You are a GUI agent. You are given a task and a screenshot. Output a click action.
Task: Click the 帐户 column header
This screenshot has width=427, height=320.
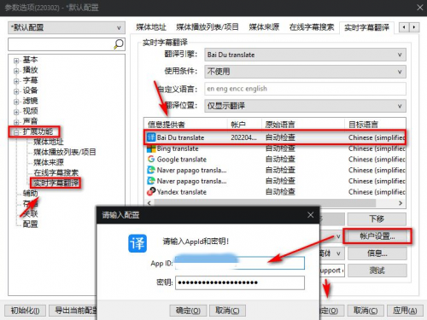coord(238,125)
